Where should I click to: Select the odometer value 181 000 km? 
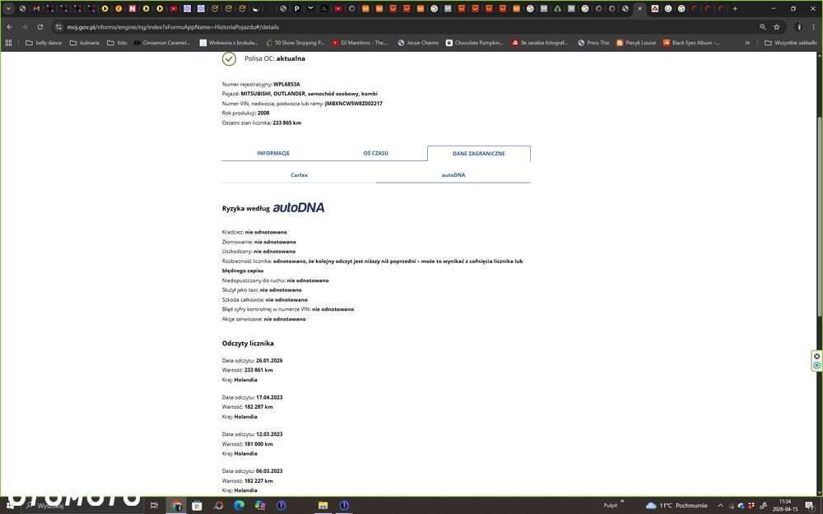click(x=258, y=444)
